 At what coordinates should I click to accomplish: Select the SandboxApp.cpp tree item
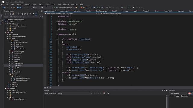(x=19, y=99)
